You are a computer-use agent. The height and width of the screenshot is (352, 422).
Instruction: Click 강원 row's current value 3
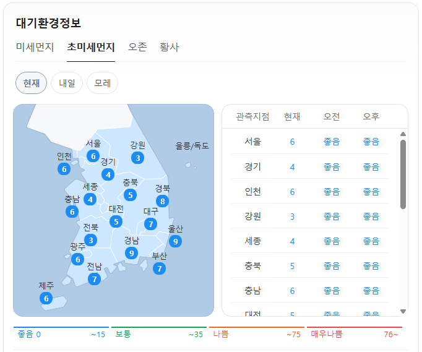point(292,217)
